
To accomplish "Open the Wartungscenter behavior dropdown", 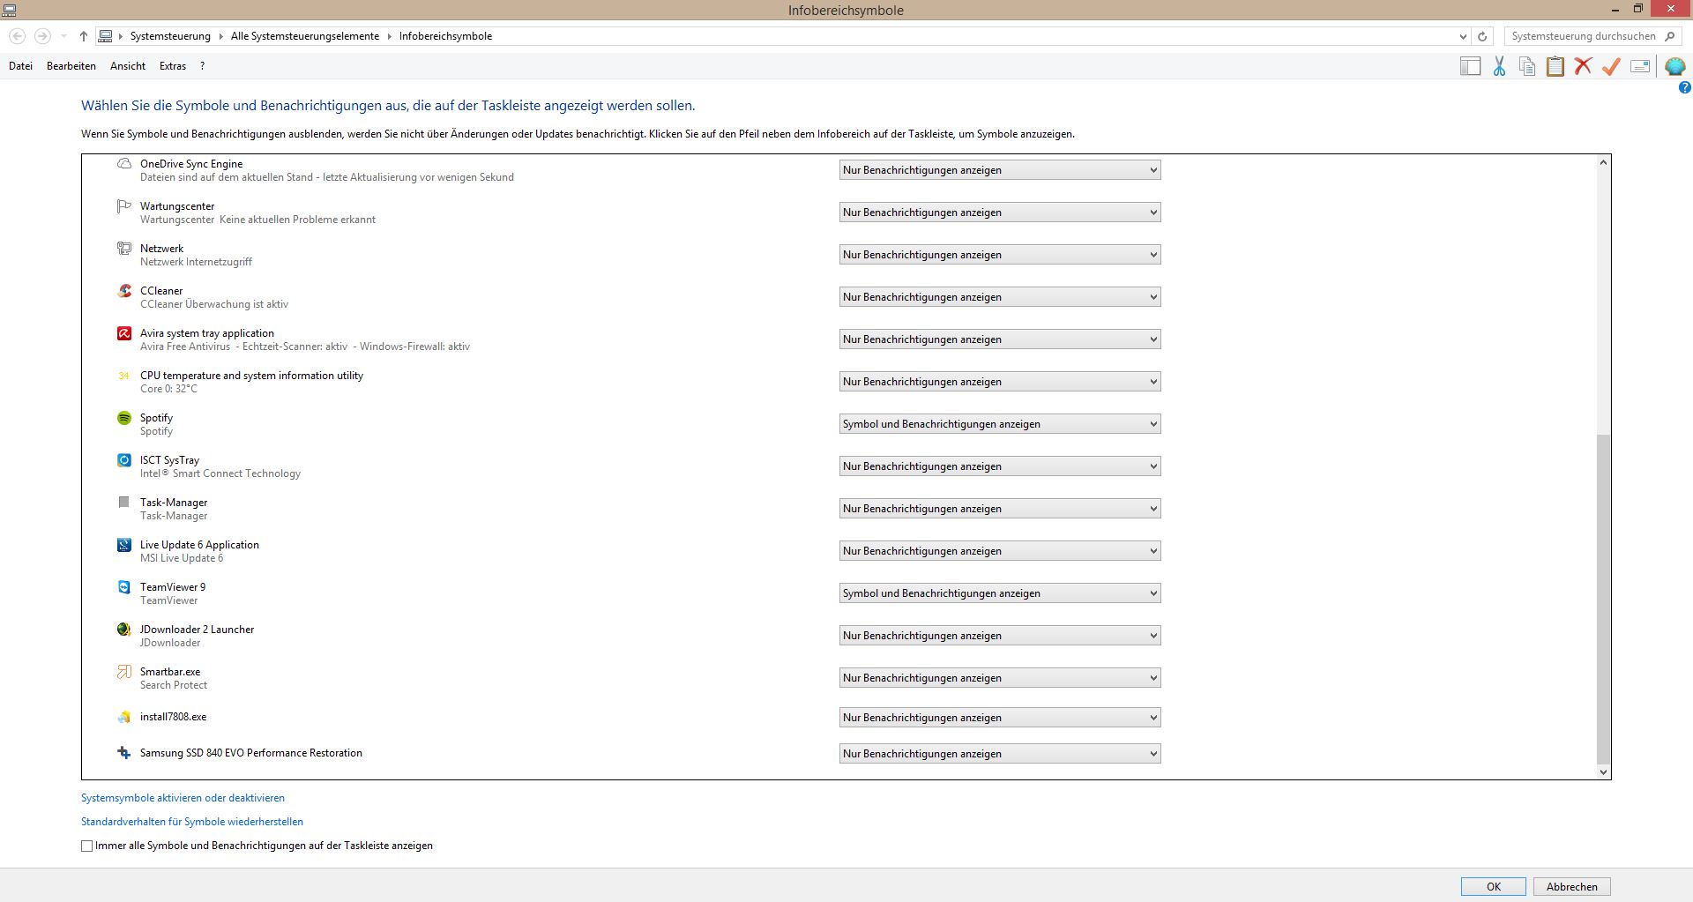I will point(1000,212).
